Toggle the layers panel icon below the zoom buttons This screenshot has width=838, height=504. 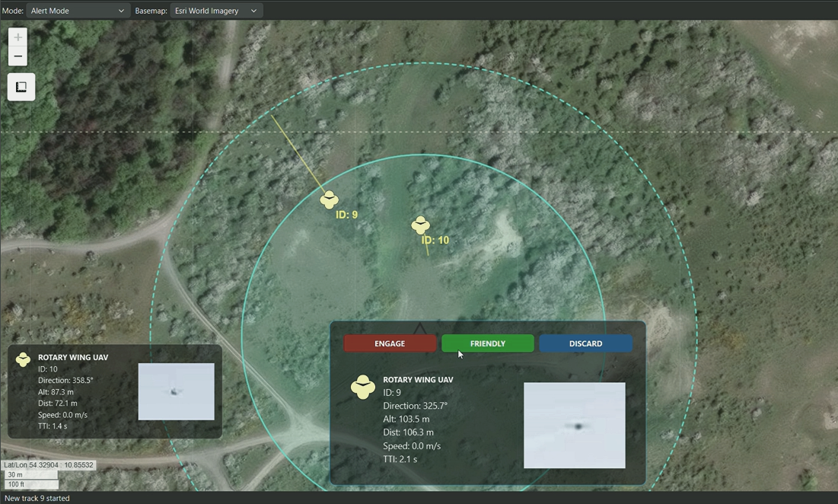(x=21, y=87)
